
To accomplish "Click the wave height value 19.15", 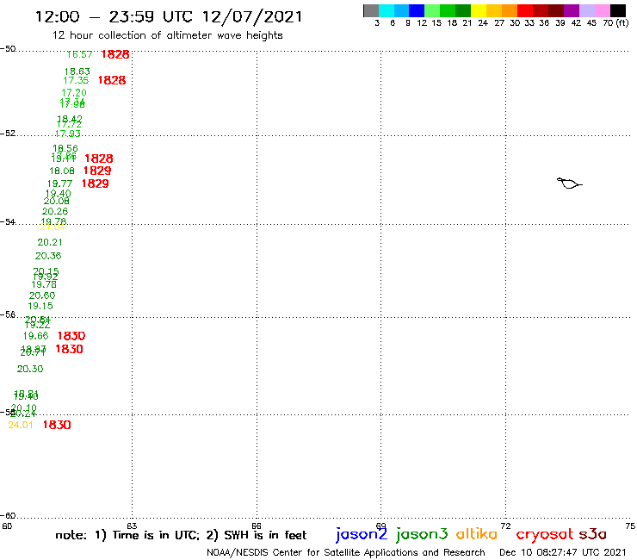I will (40, 306).
